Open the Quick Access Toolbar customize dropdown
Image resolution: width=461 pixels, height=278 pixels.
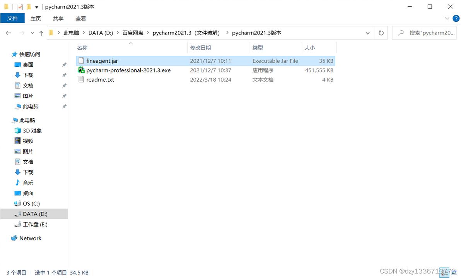(36, 7)
